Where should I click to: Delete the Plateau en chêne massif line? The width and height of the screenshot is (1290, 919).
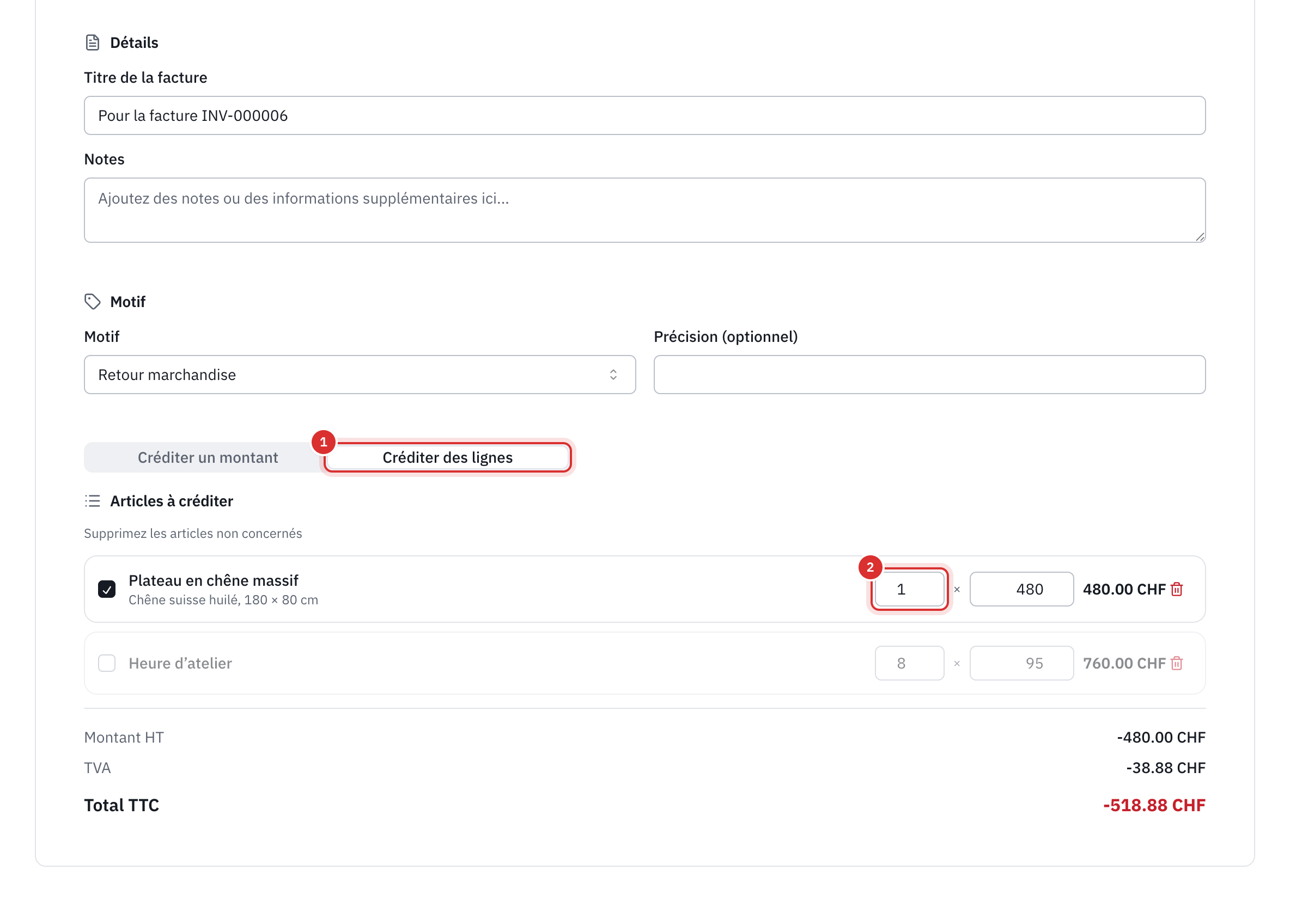click(x=1177, y=589)
